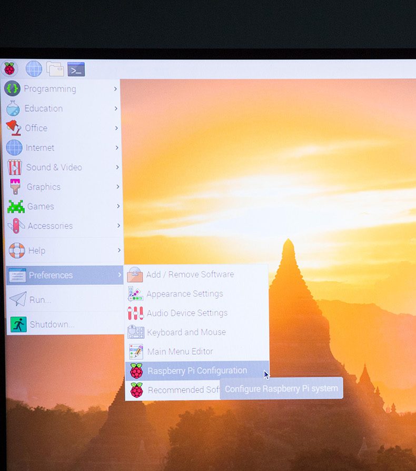Image resolution: width=416 pixels, height=471 pixels.
Task: Open the Education menu category
Action: [62, 108]
